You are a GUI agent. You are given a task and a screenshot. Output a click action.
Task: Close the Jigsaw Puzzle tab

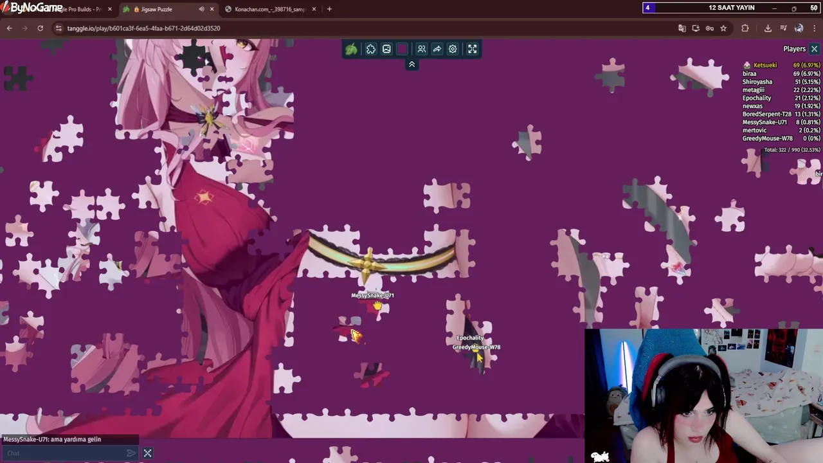pos(212,9)
